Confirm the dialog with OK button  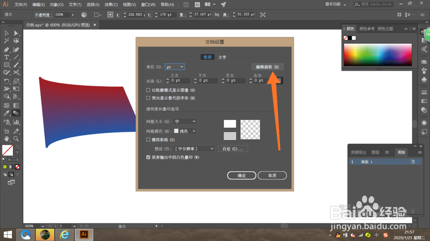(x=242, y=175)
